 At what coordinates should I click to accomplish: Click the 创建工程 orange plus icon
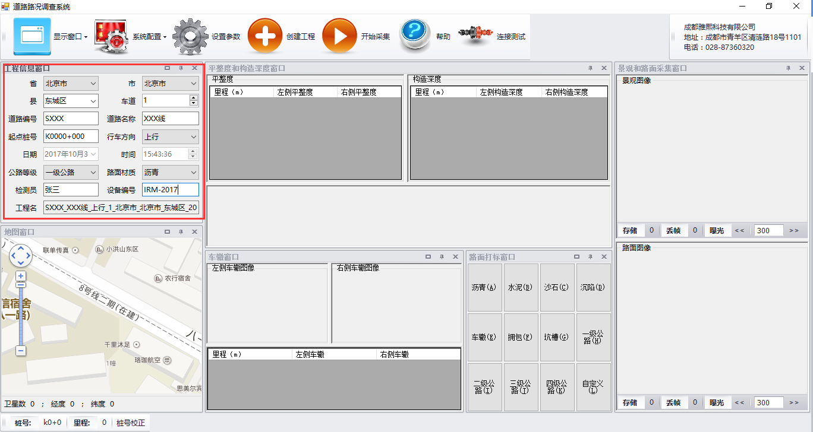[x=265, y=36]
